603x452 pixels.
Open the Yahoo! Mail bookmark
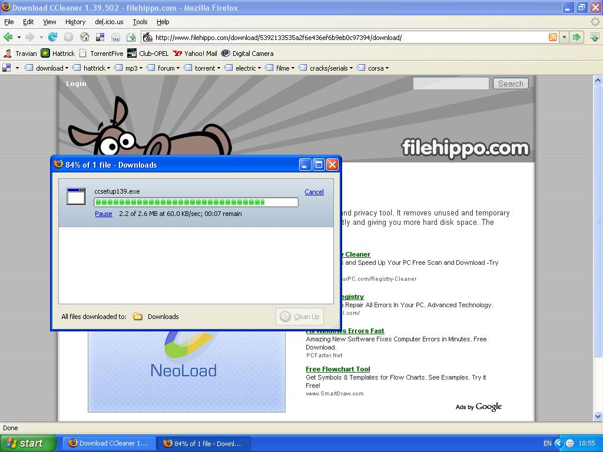tap(195, 53)
